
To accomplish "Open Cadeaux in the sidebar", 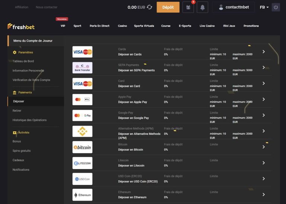I will [18, 160].
